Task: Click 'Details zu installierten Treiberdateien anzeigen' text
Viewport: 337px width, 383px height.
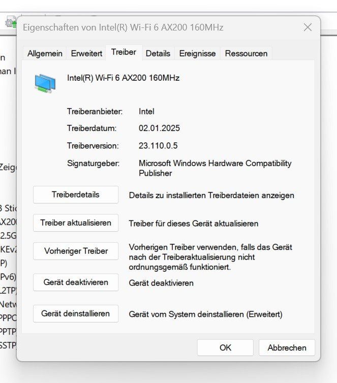Action: click(x=211, y=195)
